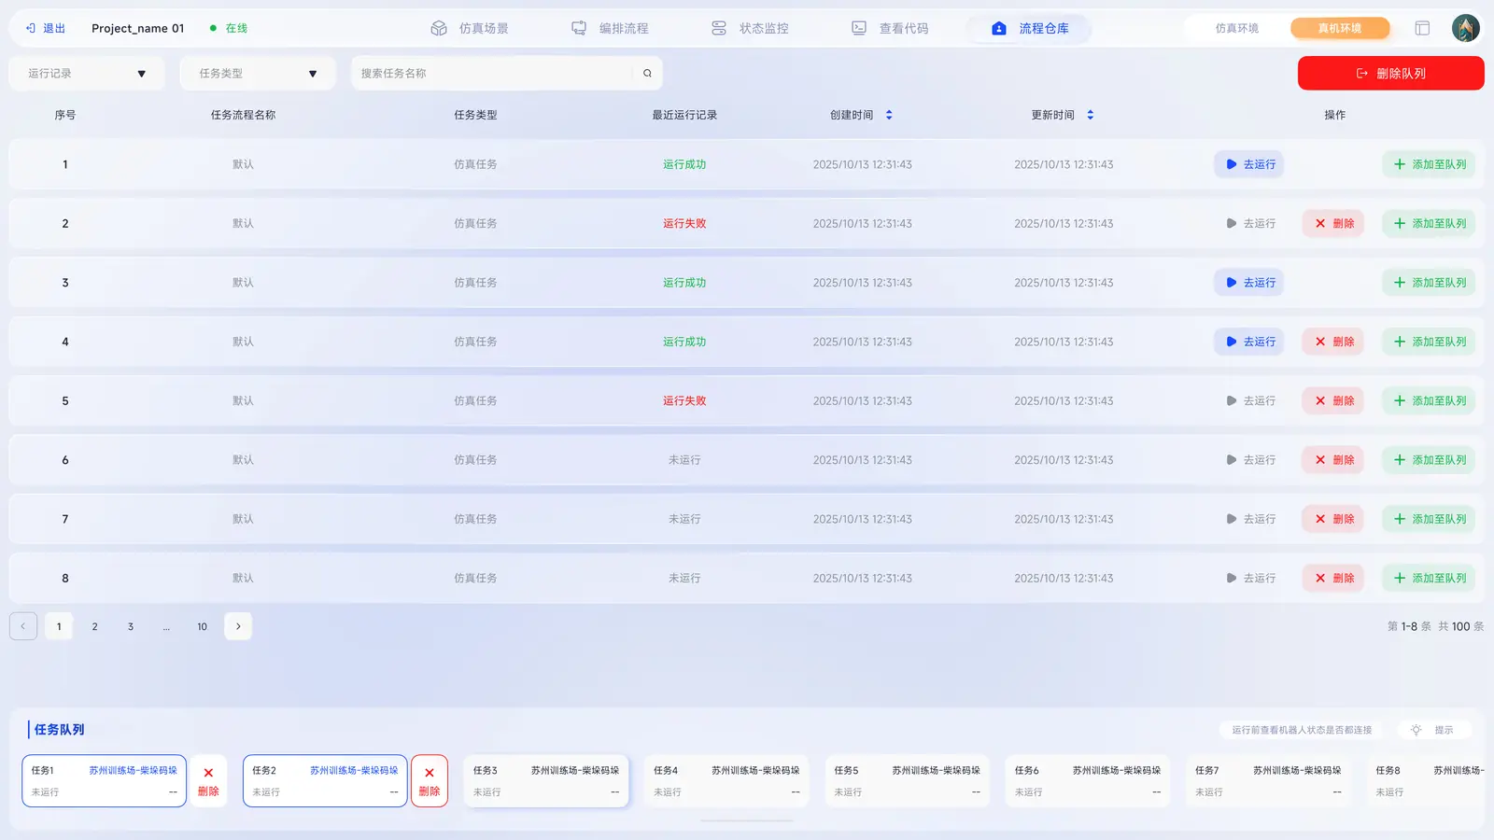
Task: Click 去运行 in row 4
Action: coord(1249,342)
